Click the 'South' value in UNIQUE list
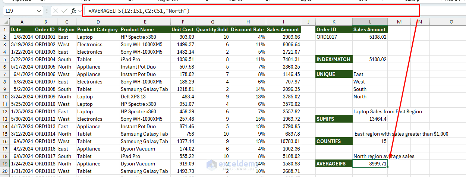This screenshot has height=177, width=466. coord(370,89)
